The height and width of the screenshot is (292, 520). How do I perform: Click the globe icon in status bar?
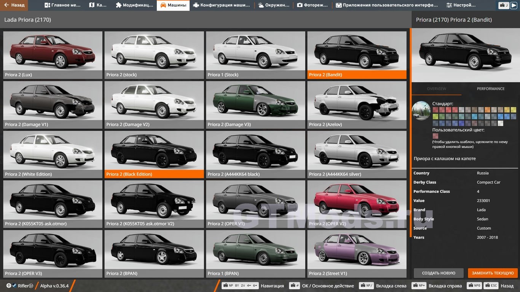pyautogui.click(x=9, y=286)
